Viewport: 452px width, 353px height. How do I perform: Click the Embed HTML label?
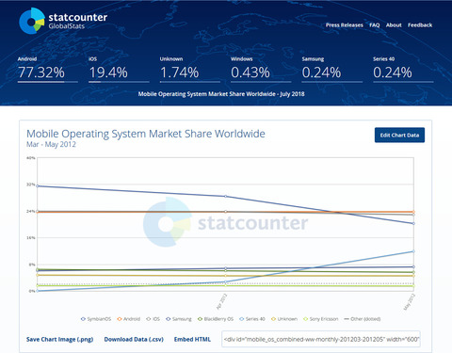[x=192, y=339]
